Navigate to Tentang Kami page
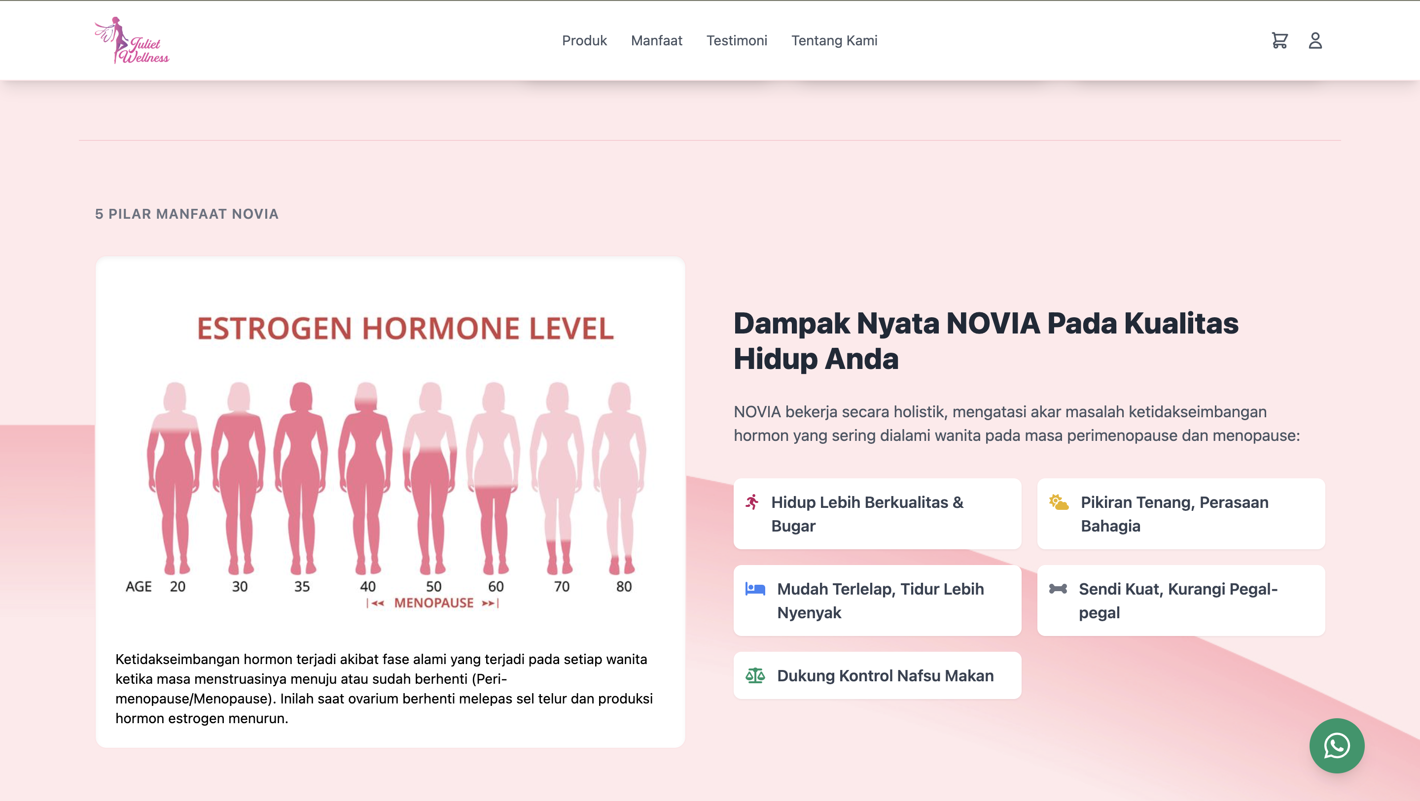Image resolution: width=1420 pixels, height=801 pixels. 834,41
